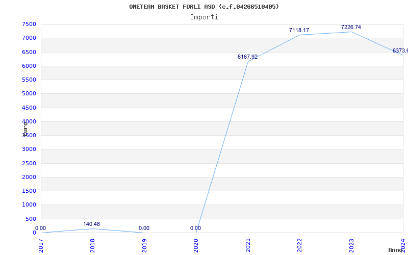Select the 6167.92 data label for 2021
The image size is (408, 255).
[x=247, y=57]
